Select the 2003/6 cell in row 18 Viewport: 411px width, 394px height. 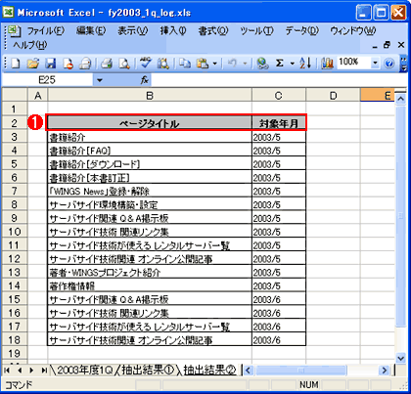(x=279, y=340)
